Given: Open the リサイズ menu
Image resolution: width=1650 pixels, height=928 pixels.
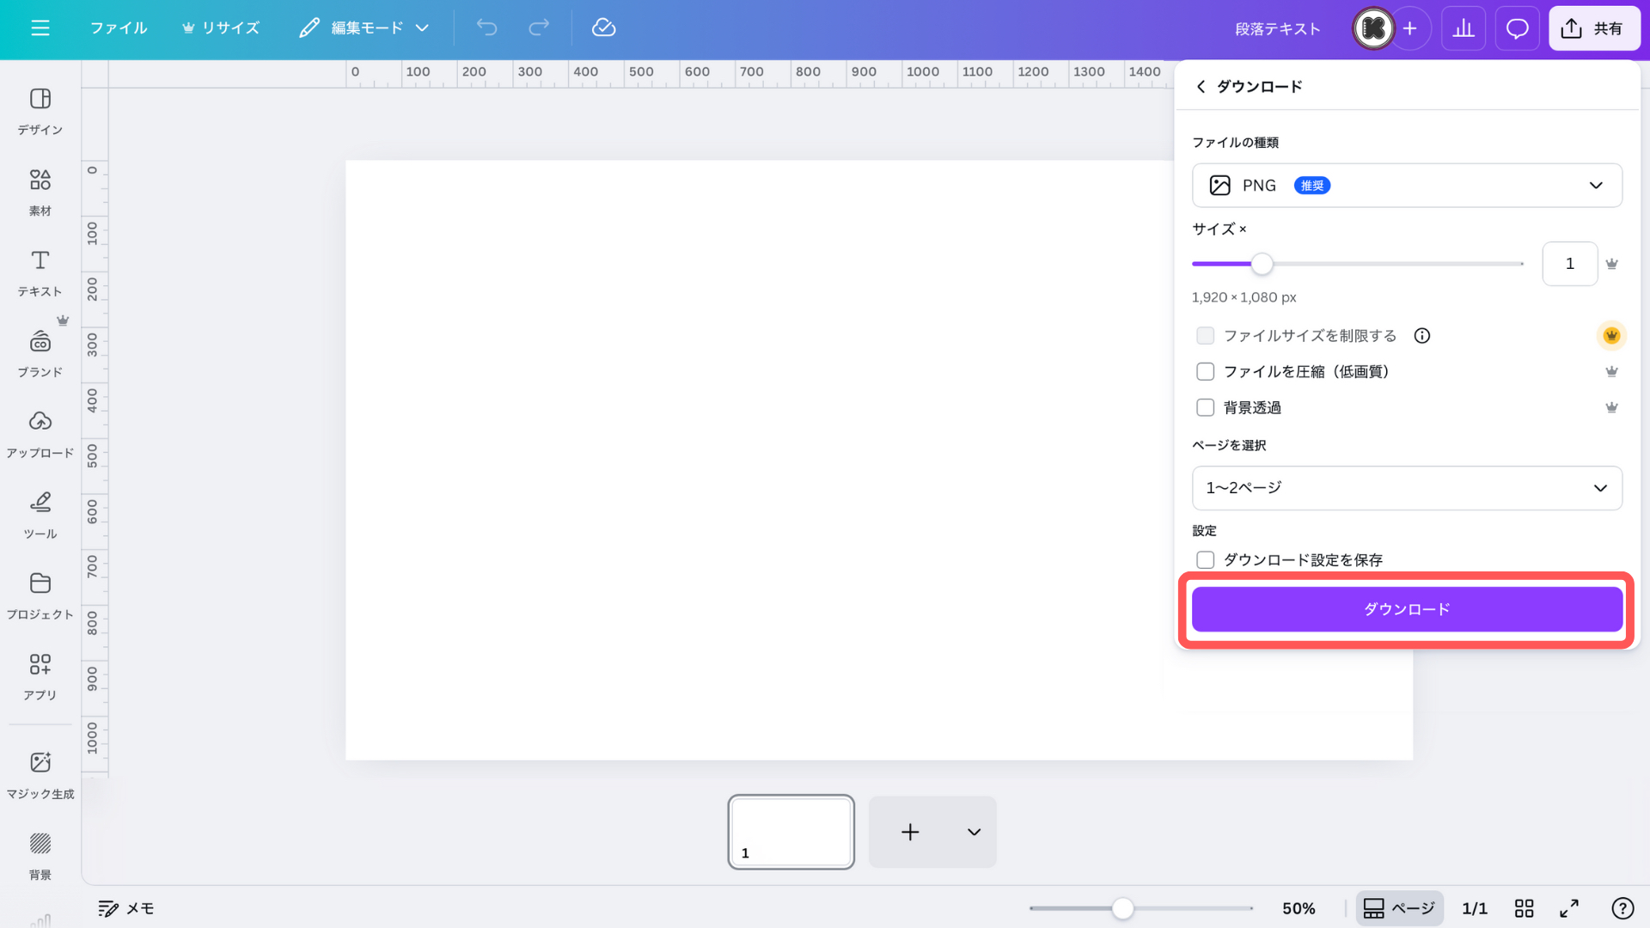Looking at the screenshot, I should (221, 28).
